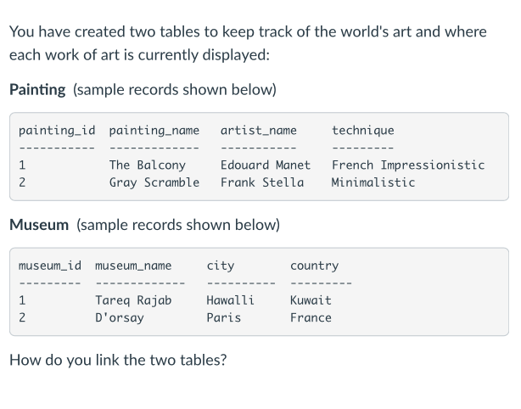Click the painting_name column header
This screenshot has width=521, height=409.
point(154,131)
